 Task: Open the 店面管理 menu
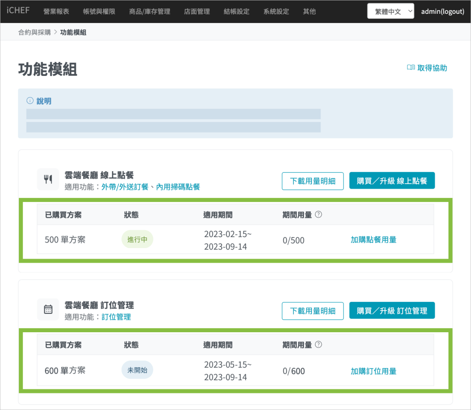[197, 12]
